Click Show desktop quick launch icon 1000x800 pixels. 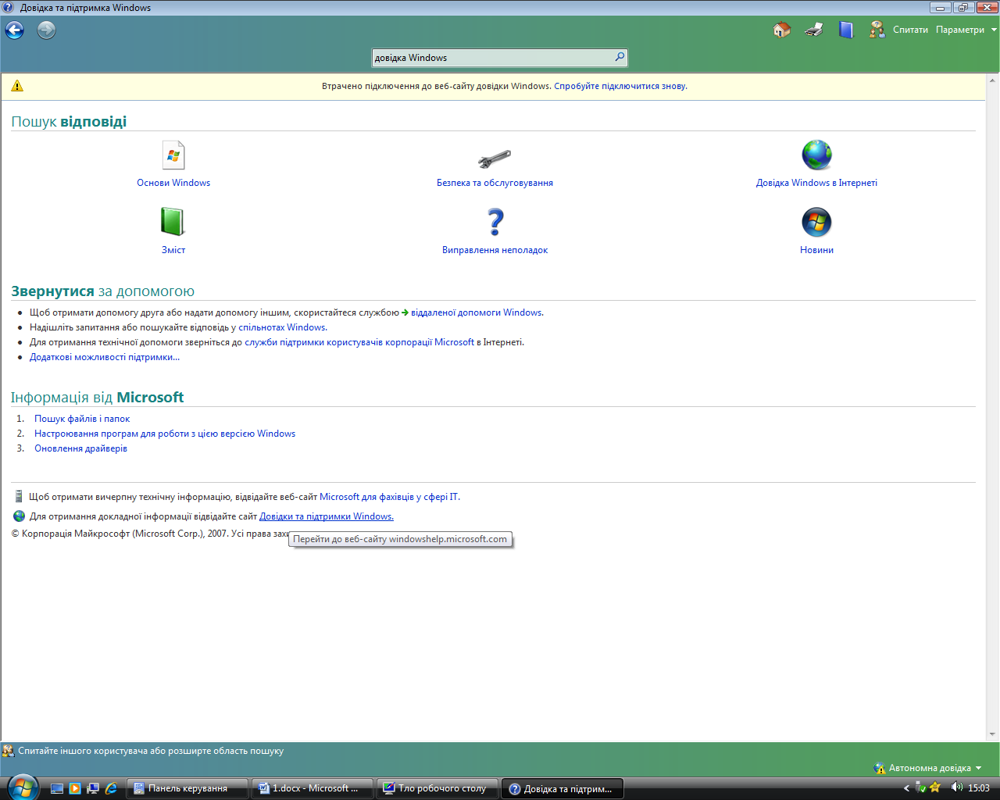coord(57,788)
